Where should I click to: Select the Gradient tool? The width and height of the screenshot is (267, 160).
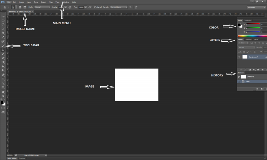pyautogui.click(x=3, y=62)
